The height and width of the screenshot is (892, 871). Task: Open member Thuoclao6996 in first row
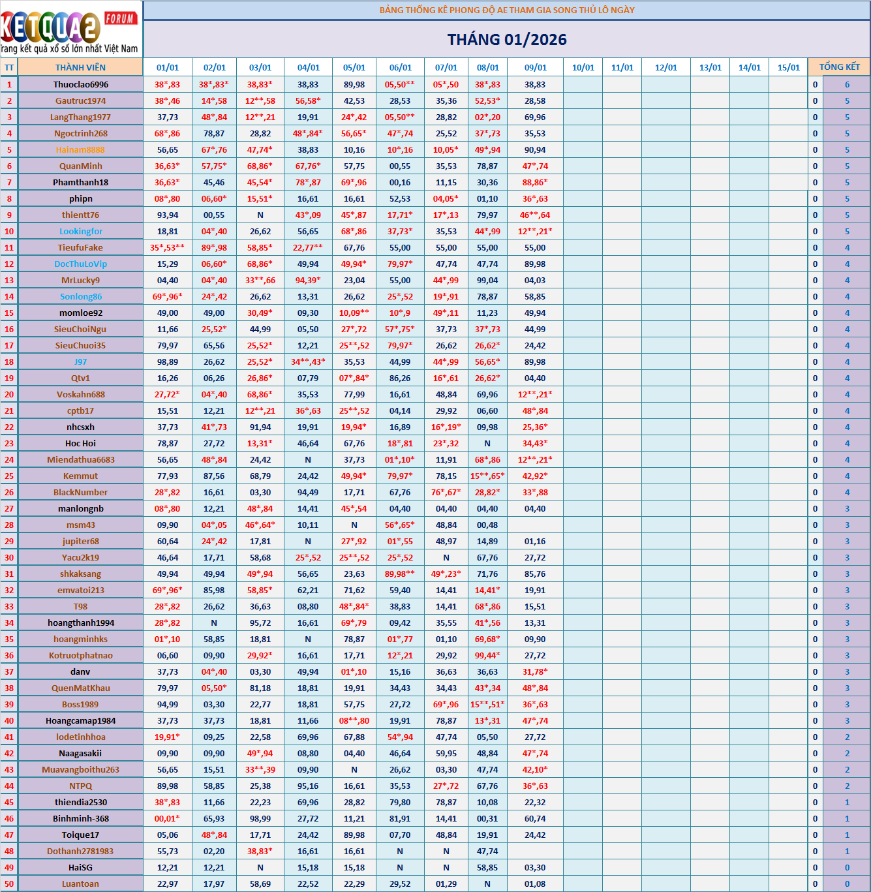[81, 84]
